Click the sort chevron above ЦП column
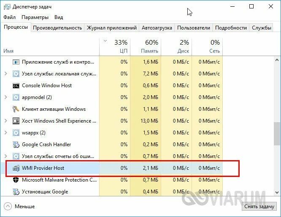Viewport: 281px width, 217px height. (x=105, y=41)
